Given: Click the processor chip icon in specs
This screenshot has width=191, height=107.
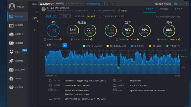Looking at the screenshot, I should pos(50,85).
